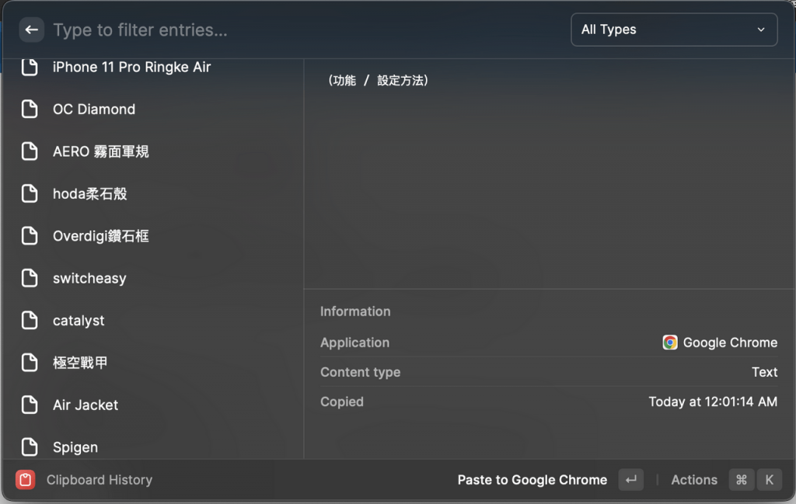Click the document icon next to switcheasy

coord(30,278)
